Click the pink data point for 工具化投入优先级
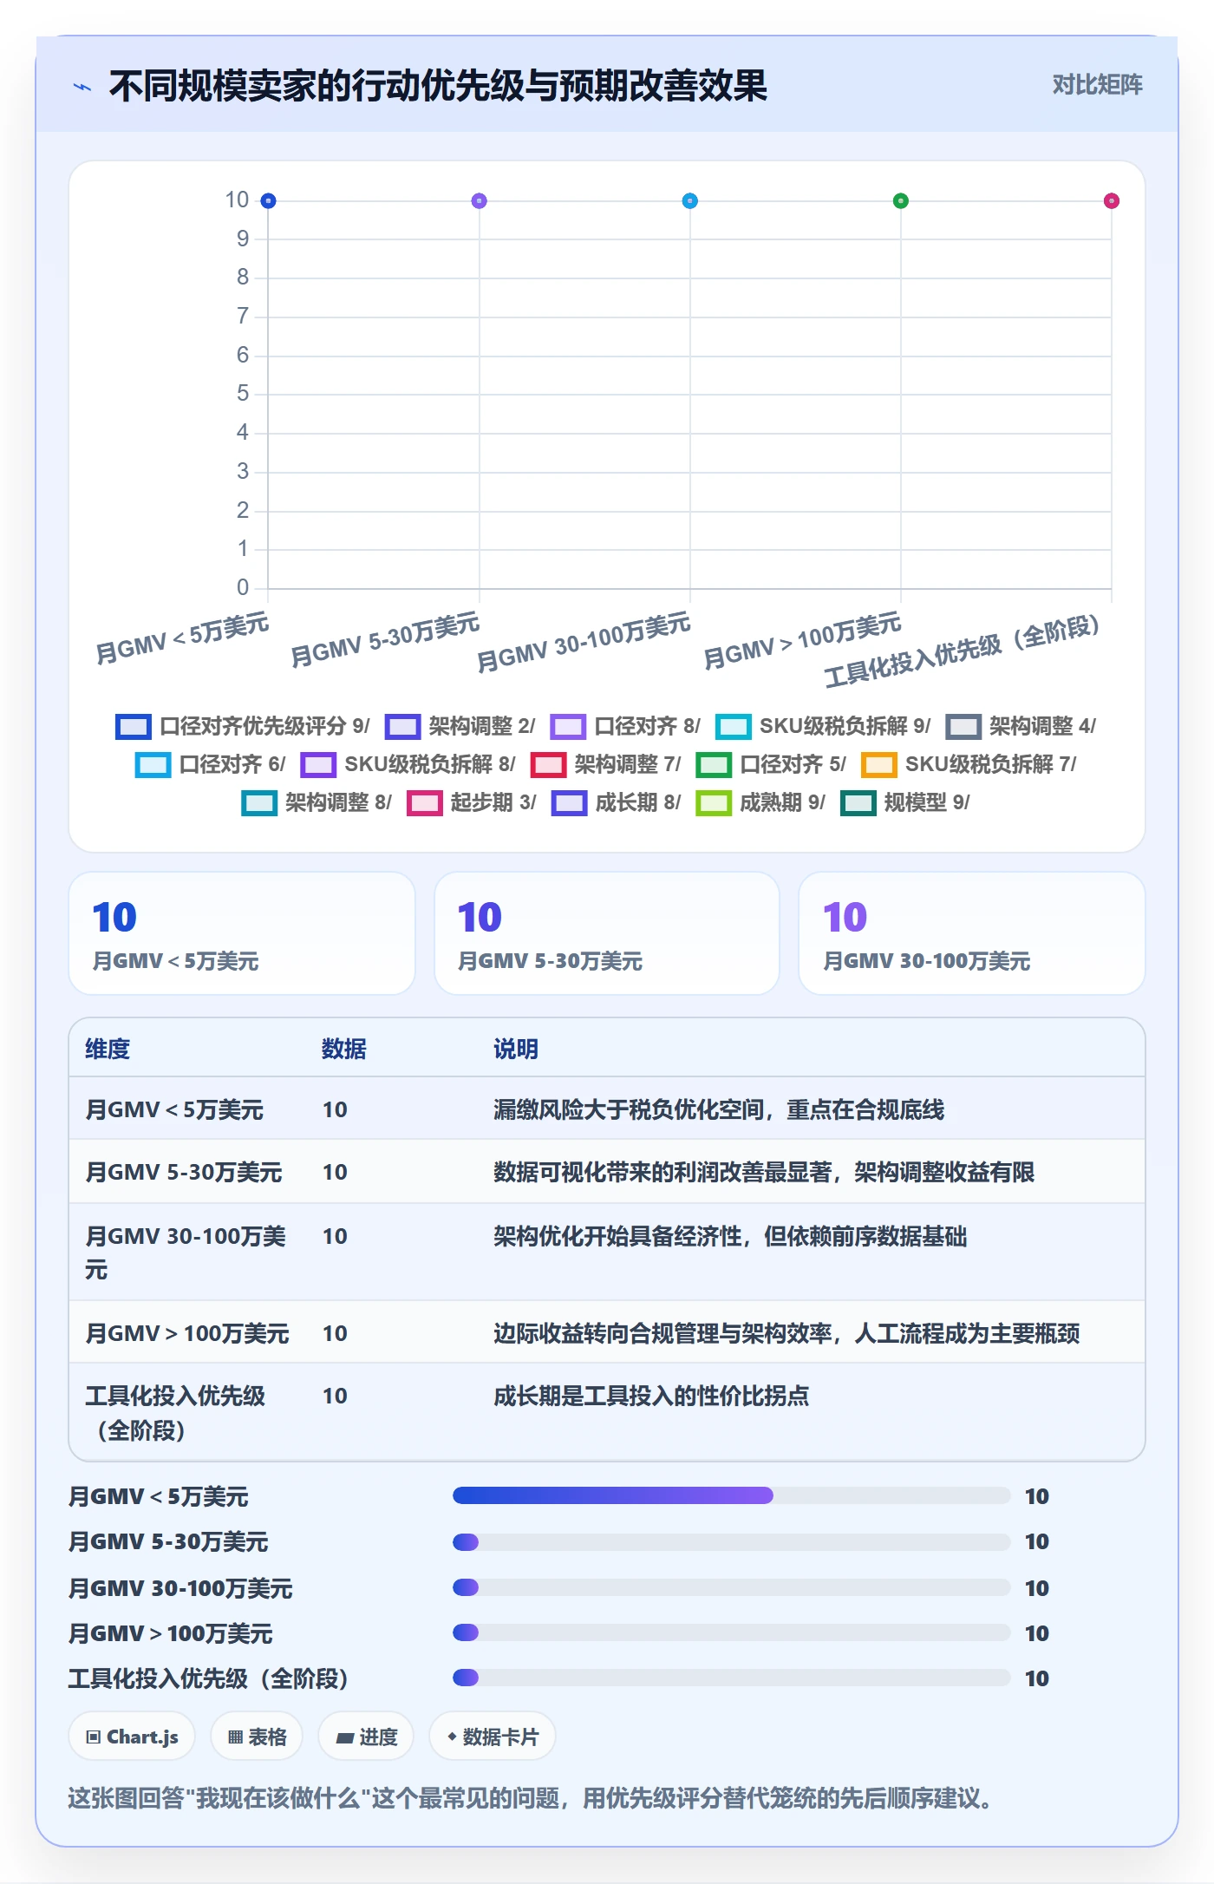The image size is (1214, 1884). (x=1112, y=201)
